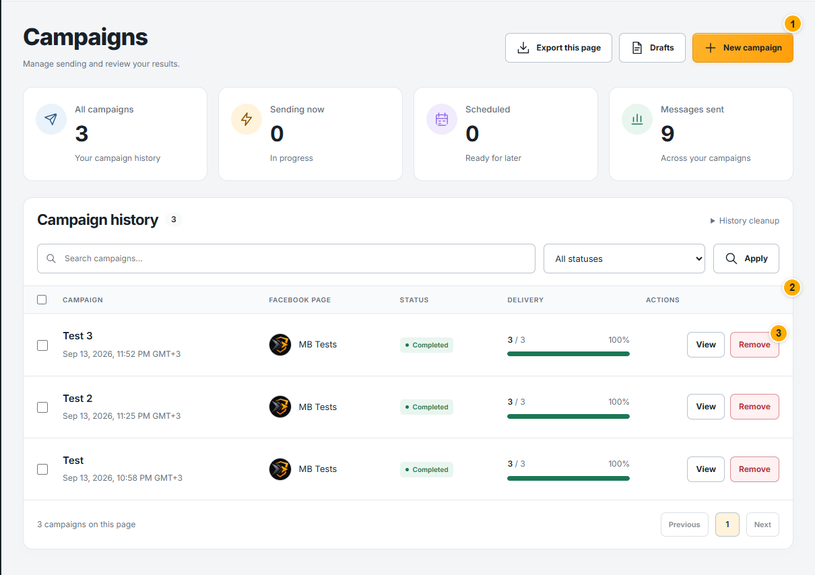
Task: Click the magnifier icon in search field
Action: (51, 259)
